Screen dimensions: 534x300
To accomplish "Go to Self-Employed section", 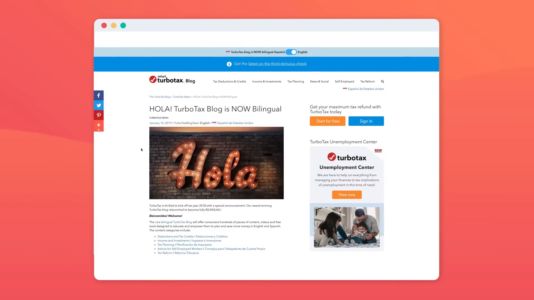I will pyautogui.click(x=344, y=81).
